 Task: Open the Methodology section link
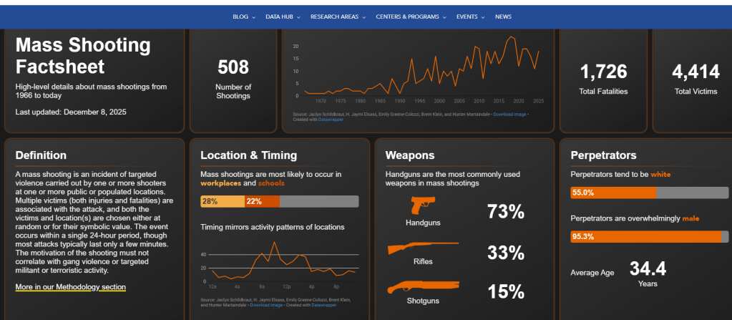click(x=70, y=287)
